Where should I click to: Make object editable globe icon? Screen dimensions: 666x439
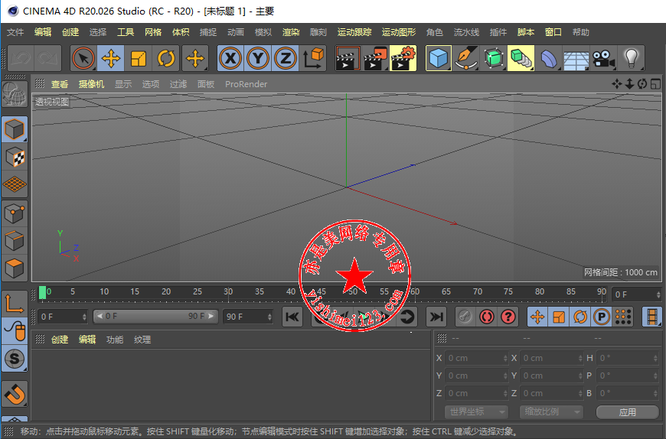[x=15, y=94]
